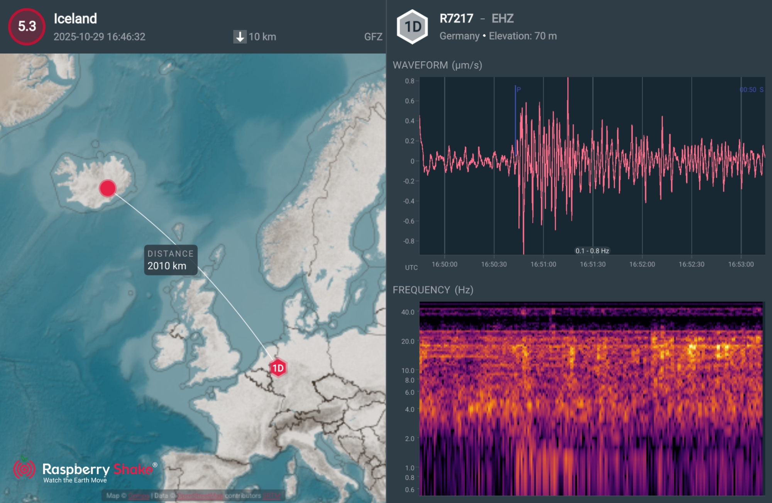Click the 1D hexagon station logo
Screen dimensions: 772x503
click(x=412, y=27)
